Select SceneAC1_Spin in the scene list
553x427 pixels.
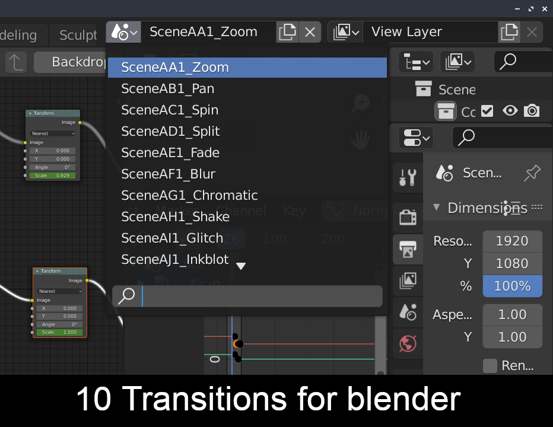coord(247,110)
